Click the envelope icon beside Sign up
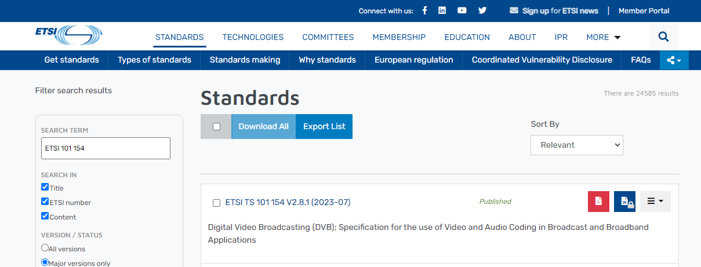The width and height of the screenshot is (701, 267). pos(514,10)
